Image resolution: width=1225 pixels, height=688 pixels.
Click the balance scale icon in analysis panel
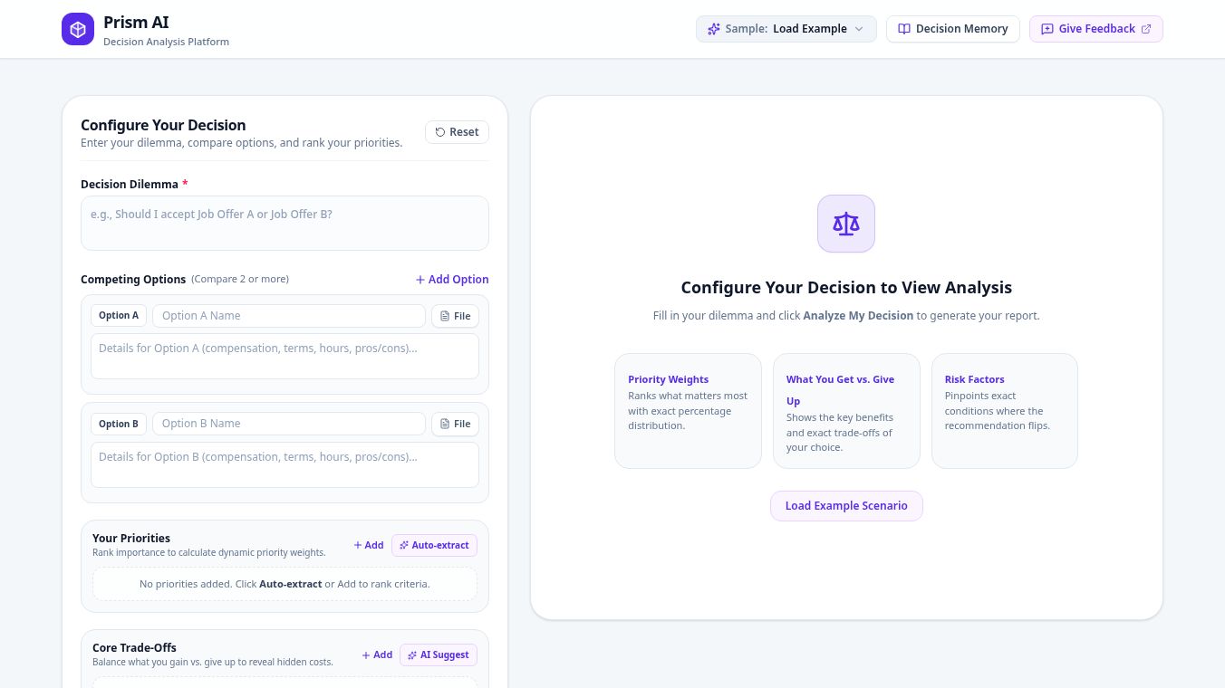846,224
